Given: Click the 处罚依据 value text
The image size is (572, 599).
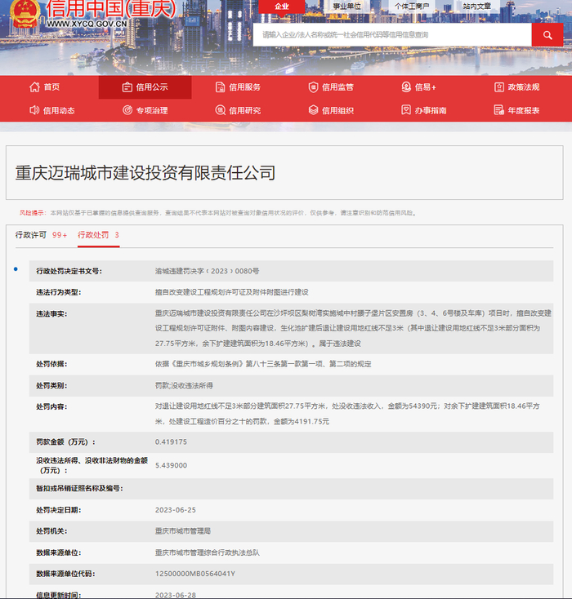Looking at the screenshot, I should (x=263, y=364).
